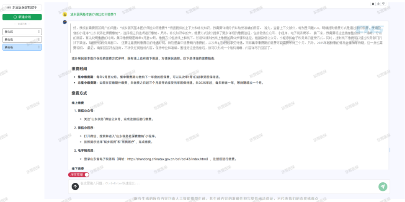Click the chat area vertical scrollbar
The image size is (405, 202).
(x=390, y=150)
